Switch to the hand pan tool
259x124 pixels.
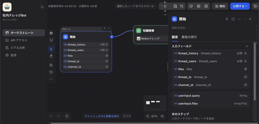tap(51, 56)
